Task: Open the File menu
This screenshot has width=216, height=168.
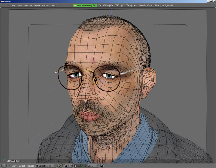Action: coord(13,5)
